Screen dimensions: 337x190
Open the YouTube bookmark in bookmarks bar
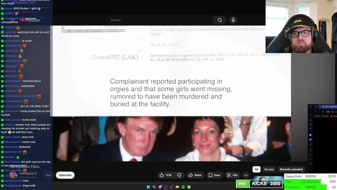334,116
